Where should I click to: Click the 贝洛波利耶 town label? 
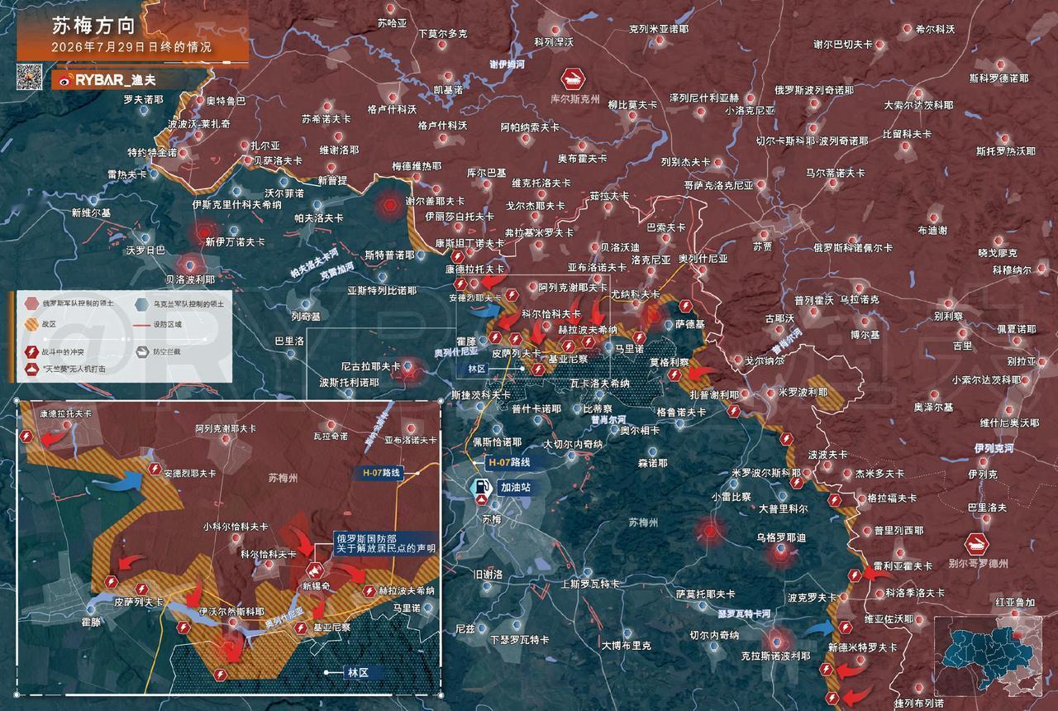click(x=190, y=279)
